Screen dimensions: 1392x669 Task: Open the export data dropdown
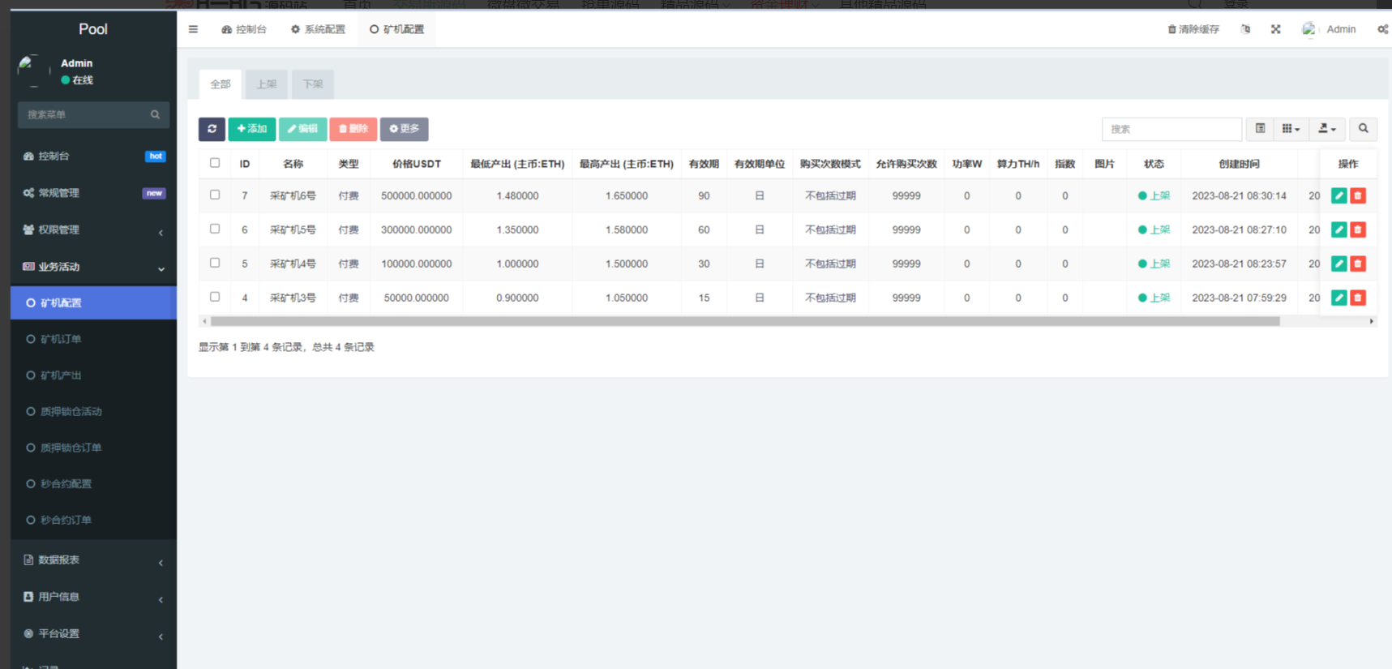(x=1326, y=129)
